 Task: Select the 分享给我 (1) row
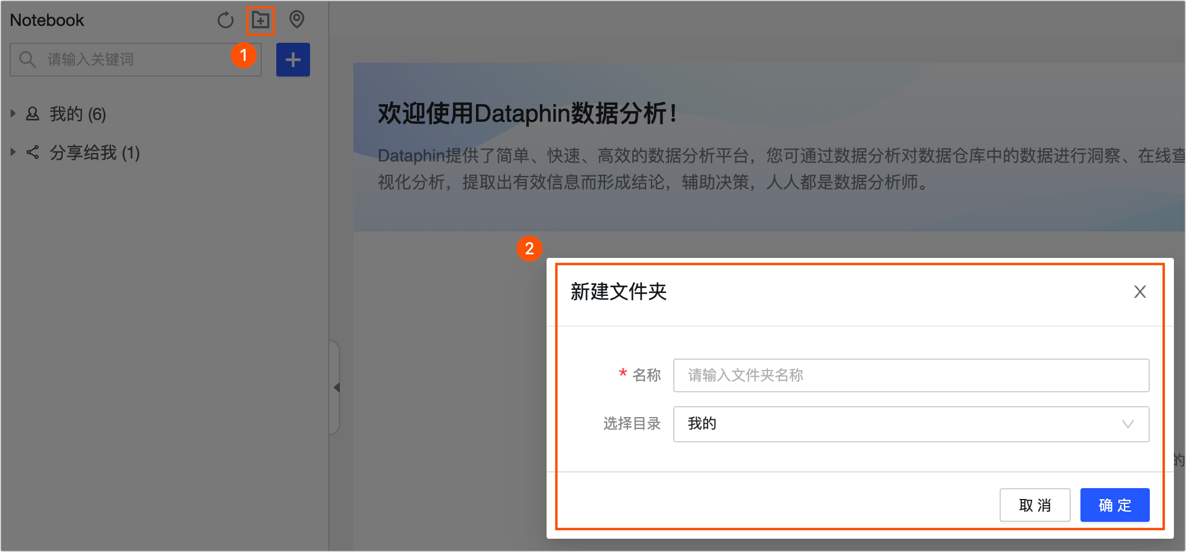pyautogui.click(x=94, y=152)
